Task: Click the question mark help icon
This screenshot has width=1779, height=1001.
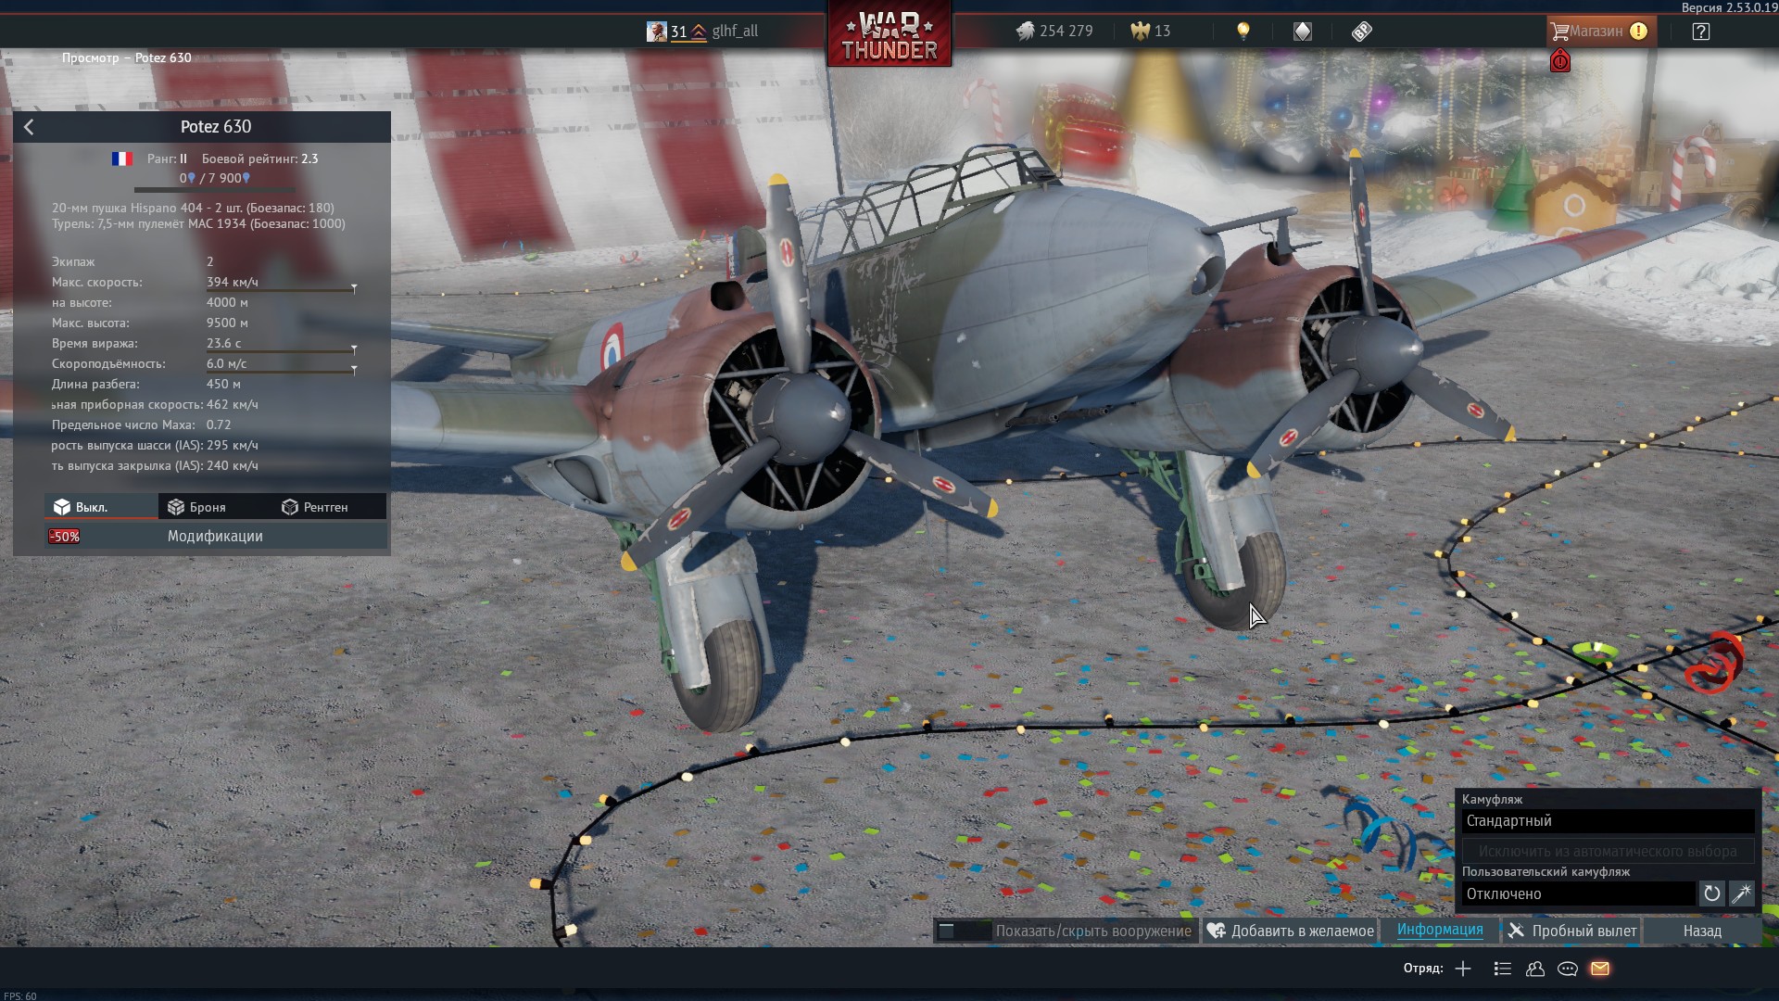Action: 1700,32
